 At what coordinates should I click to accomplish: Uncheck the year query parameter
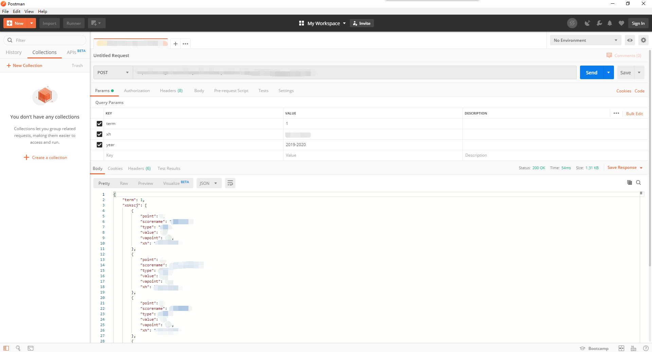[99, 144]
